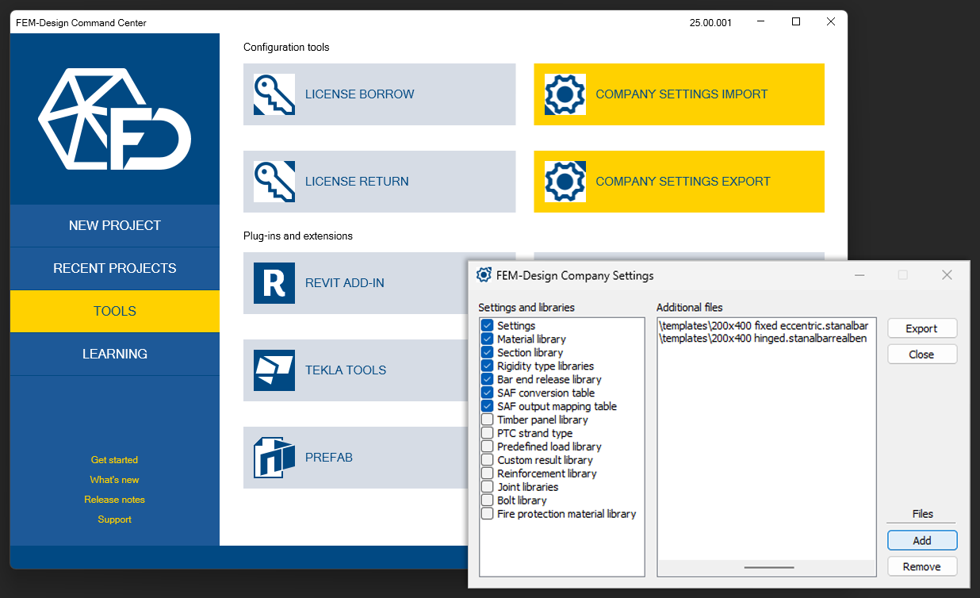The height and width of the screenshot is (598, 980).
Task: Click the Add files button
Action: point(922,541)
